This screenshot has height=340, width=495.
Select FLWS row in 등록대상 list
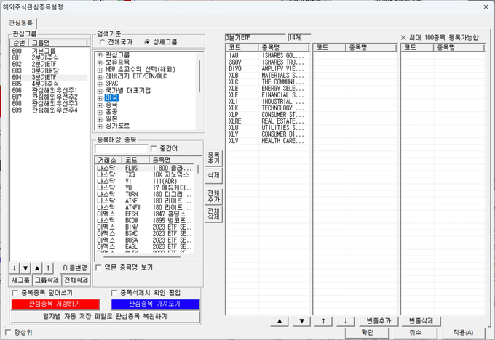click(145, 169)
